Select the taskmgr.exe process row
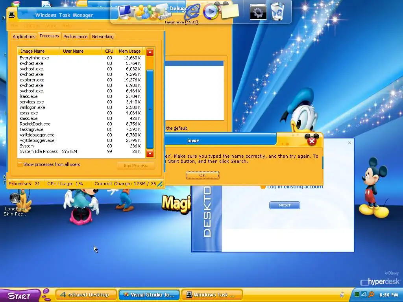The height and width of the screenshot is (302, 403). (x=81, y=129)
